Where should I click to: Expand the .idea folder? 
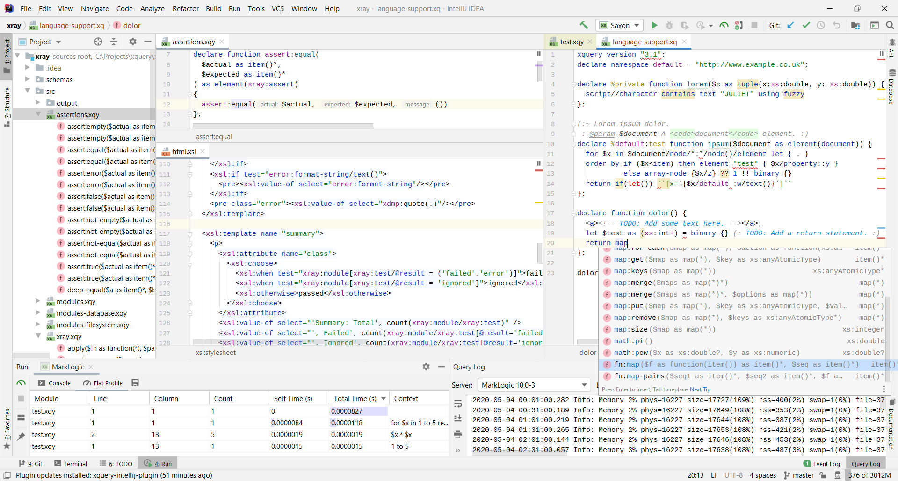(28, 68)
